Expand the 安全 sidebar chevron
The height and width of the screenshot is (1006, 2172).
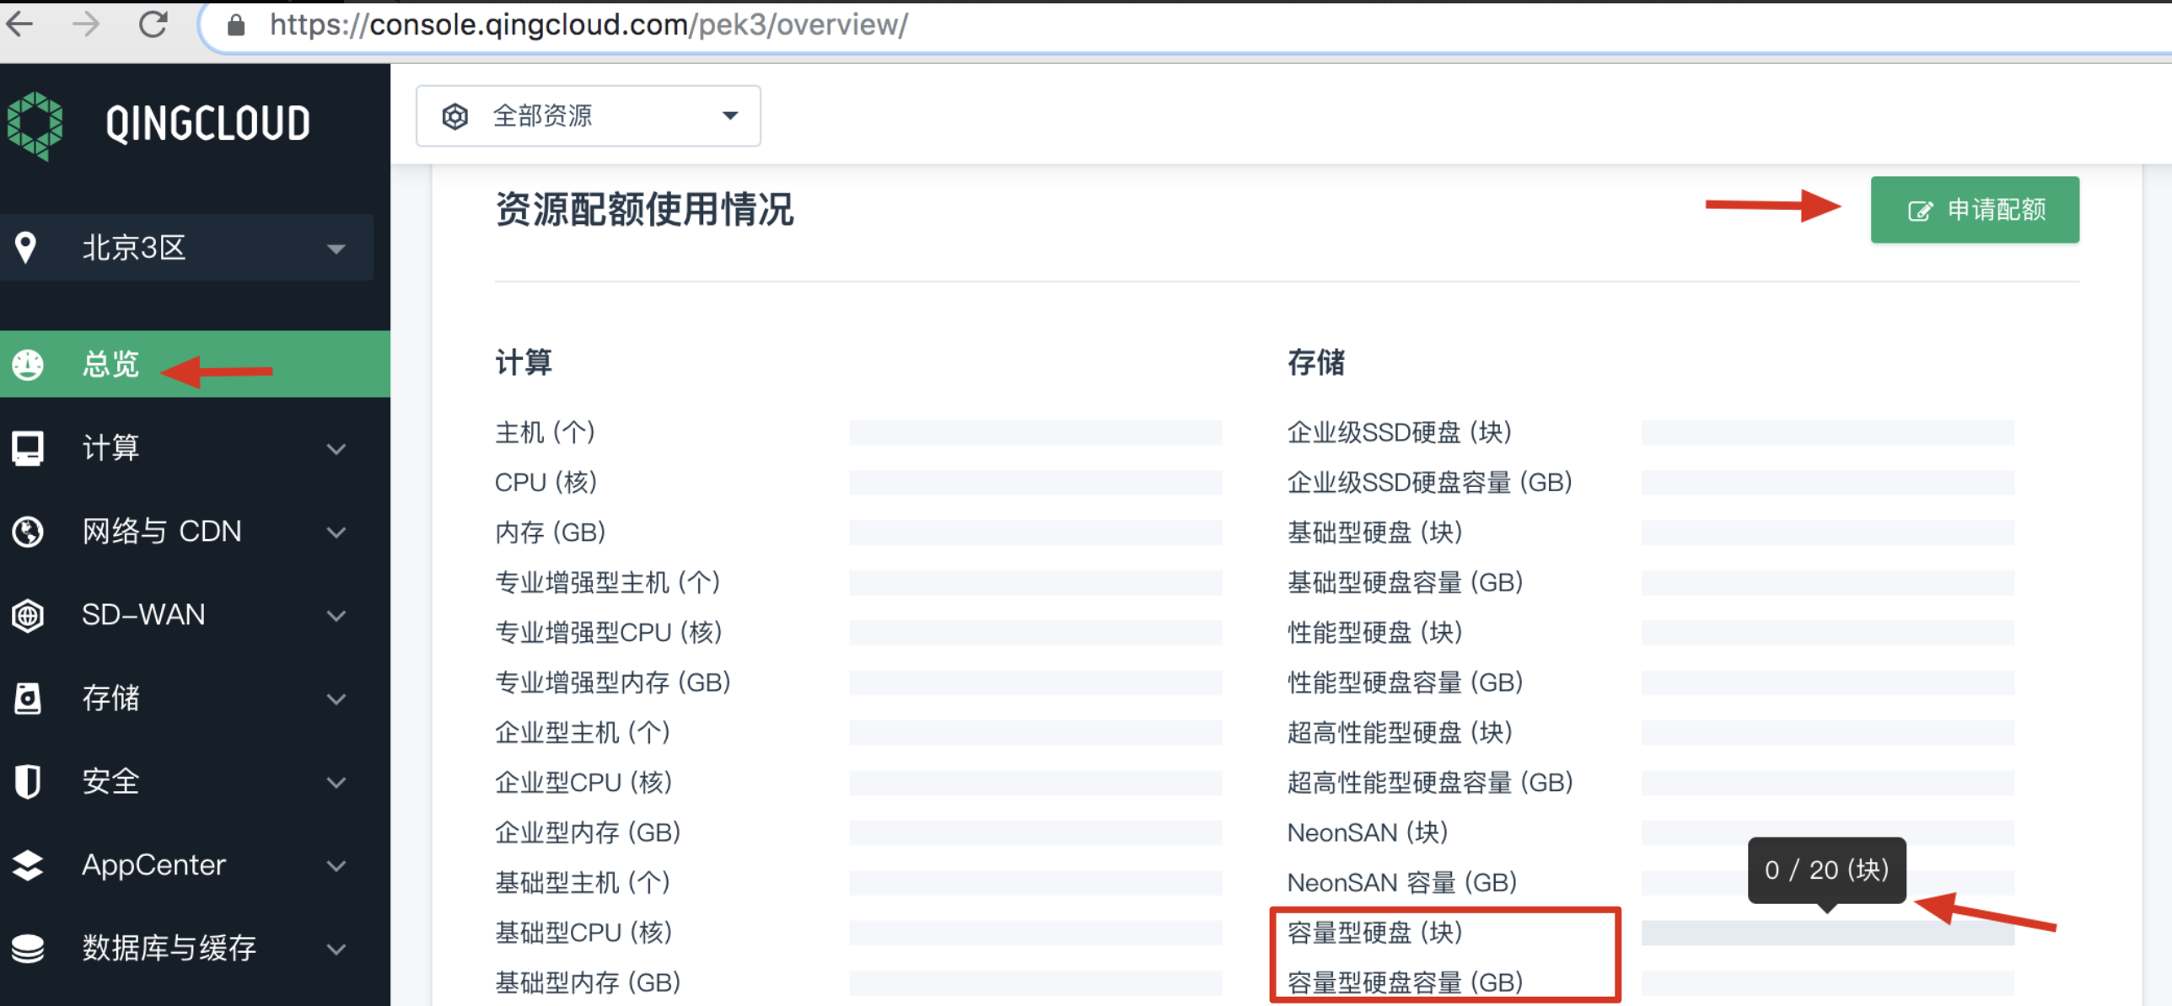pos(336,783)
